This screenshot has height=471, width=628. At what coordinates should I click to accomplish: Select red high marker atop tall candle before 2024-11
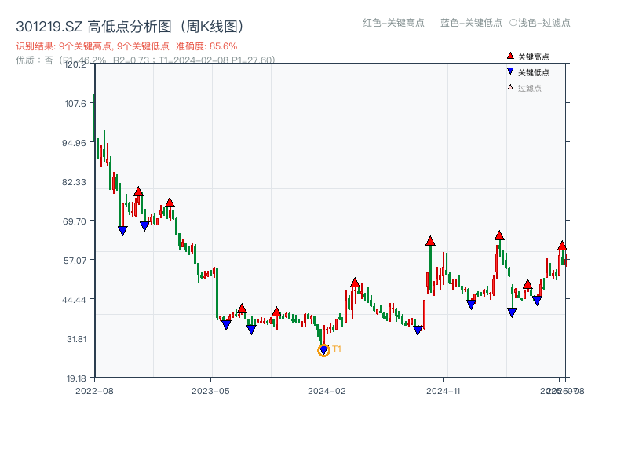(x=430, y=241)
